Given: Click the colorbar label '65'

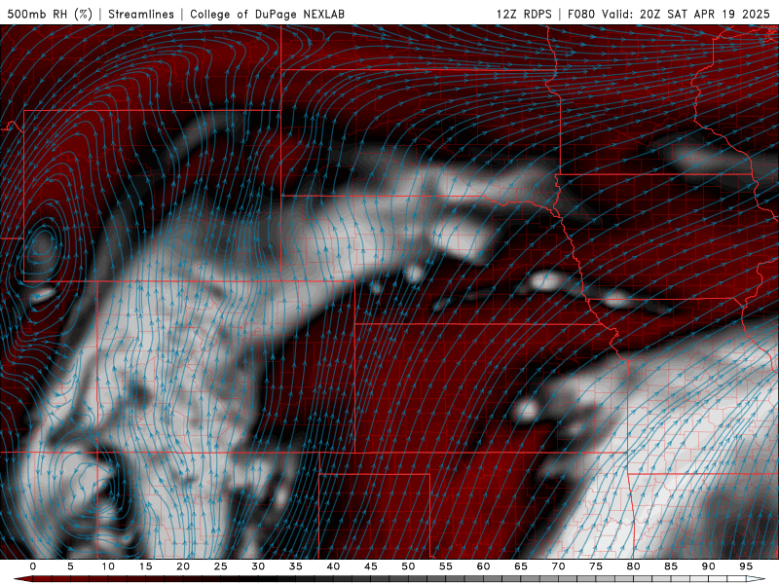Looking at the screenshot, I should click(x=521, y=566).
